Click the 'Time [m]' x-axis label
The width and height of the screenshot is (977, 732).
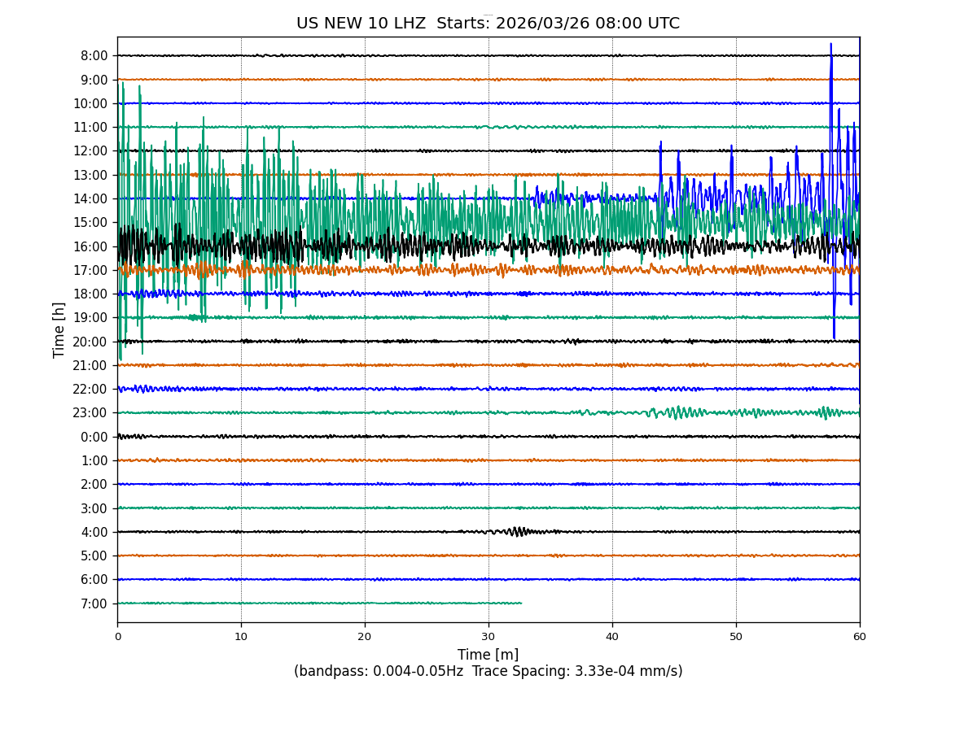488,655
